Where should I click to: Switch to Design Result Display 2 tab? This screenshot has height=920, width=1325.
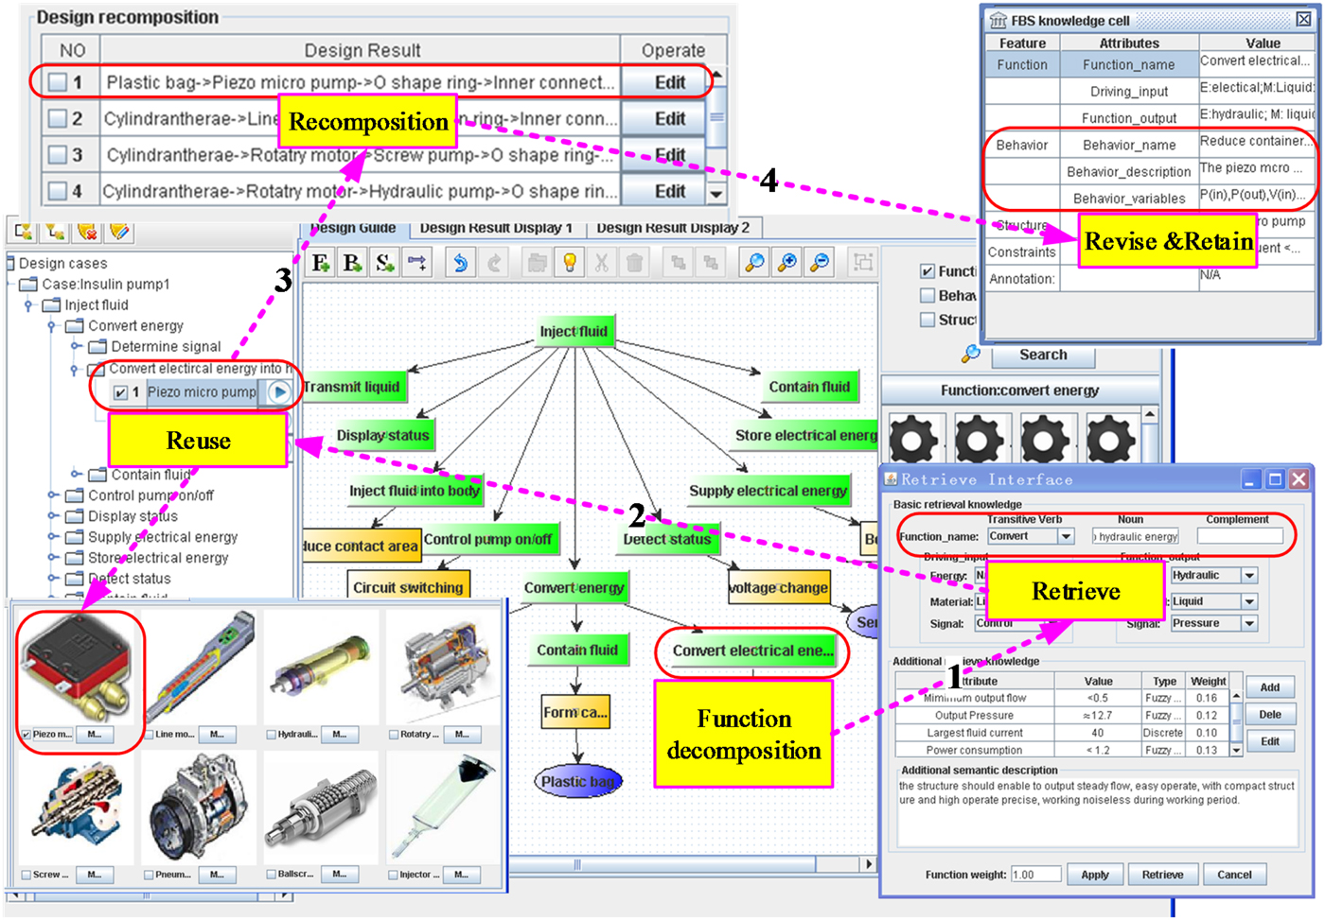tap(672, 228)
